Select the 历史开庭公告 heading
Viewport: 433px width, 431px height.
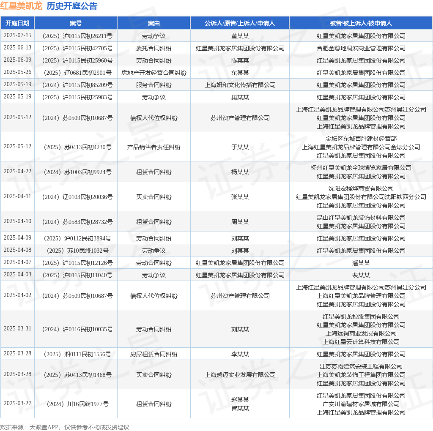(72, 6)
